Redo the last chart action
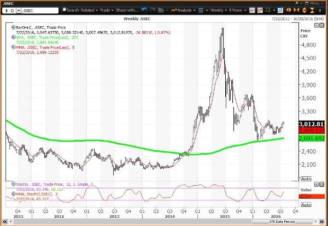 click(153, 10)
